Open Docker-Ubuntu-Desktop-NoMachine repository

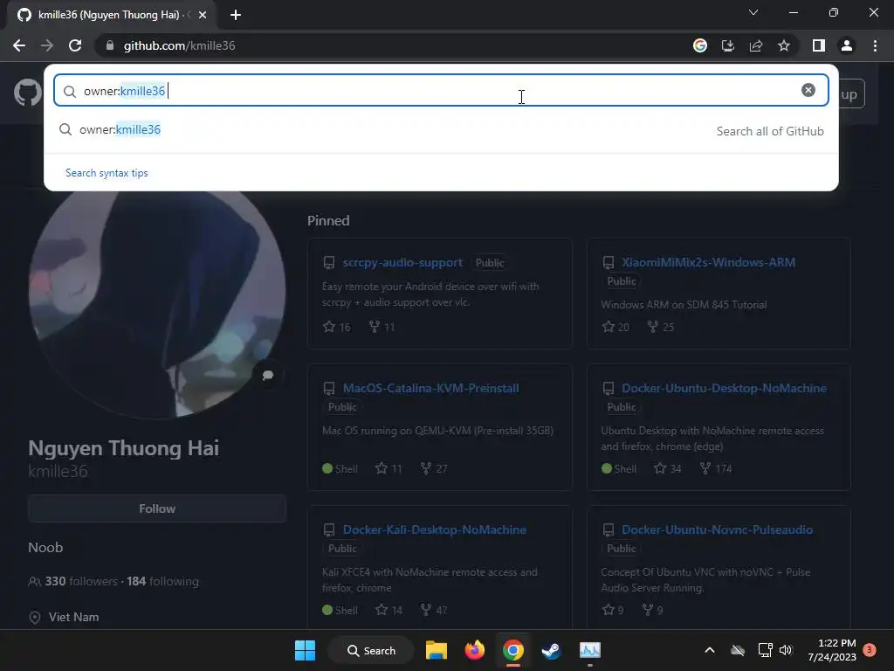(724, 388)
